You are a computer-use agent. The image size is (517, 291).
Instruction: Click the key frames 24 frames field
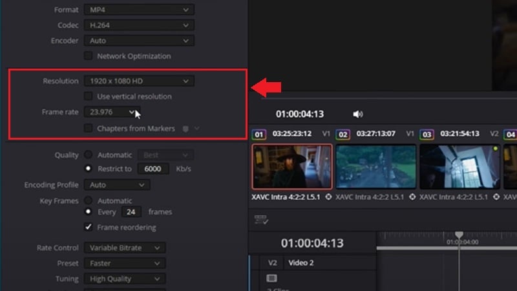click(x=131, y=212)
